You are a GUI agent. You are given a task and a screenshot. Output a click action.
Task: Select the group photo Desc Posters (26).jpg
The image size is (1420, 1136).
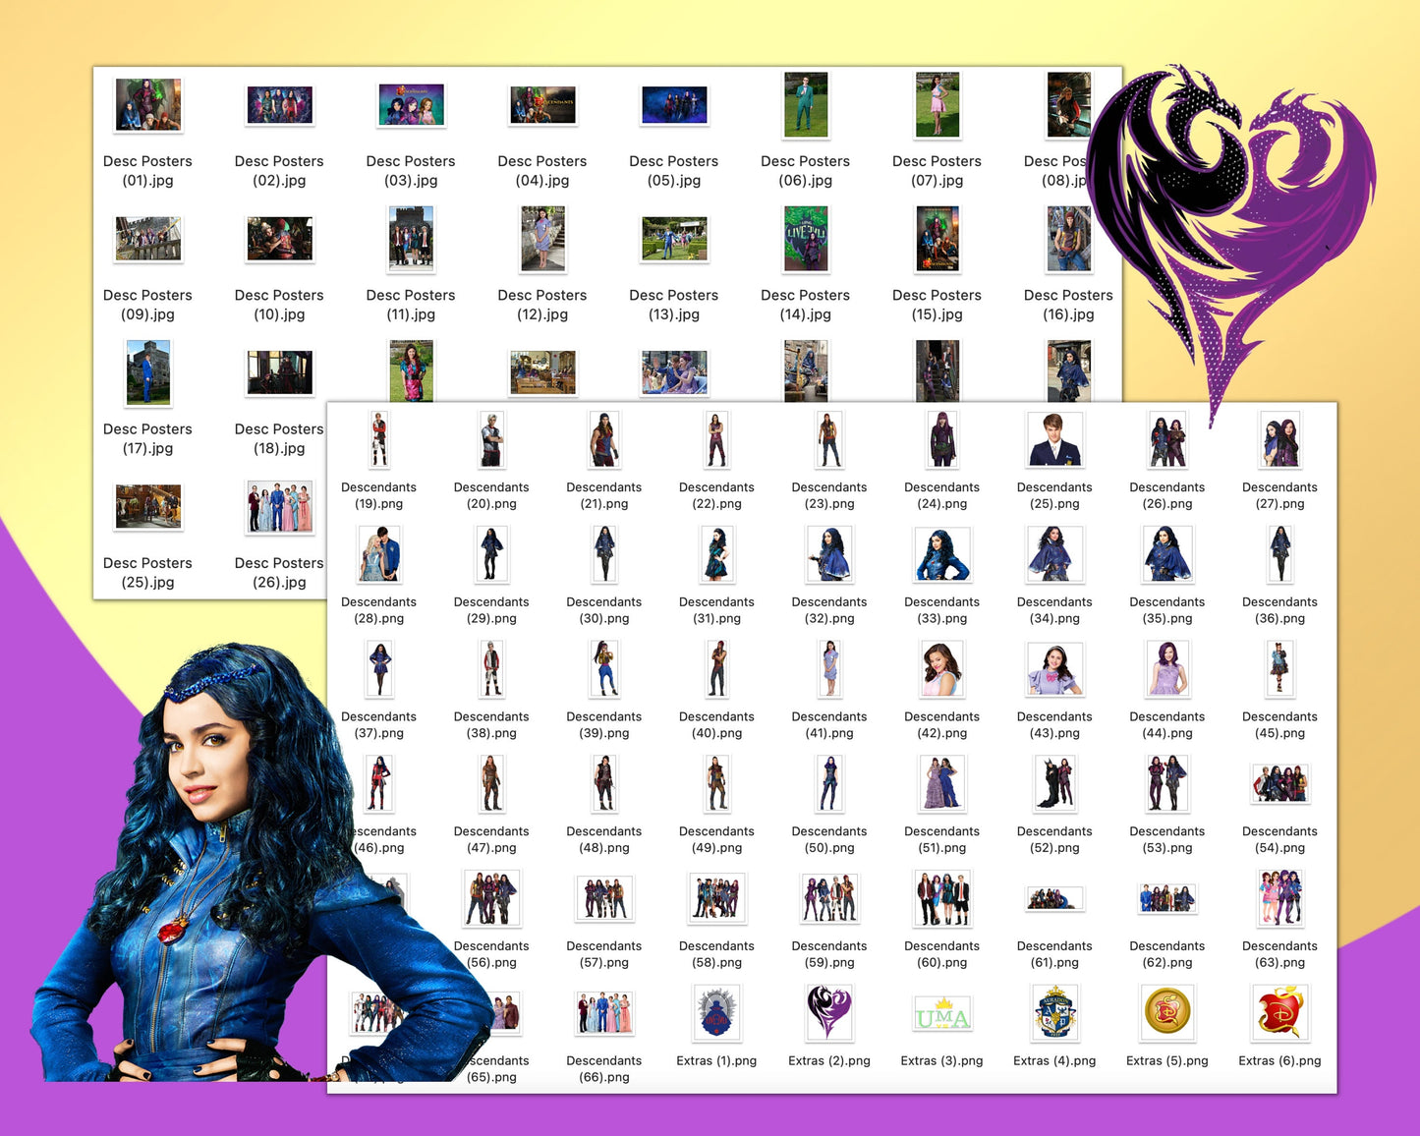pos(279,506)
